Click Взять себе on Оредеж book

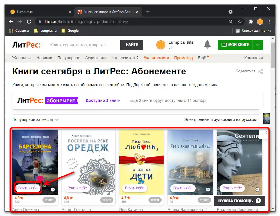coord(77,188)
